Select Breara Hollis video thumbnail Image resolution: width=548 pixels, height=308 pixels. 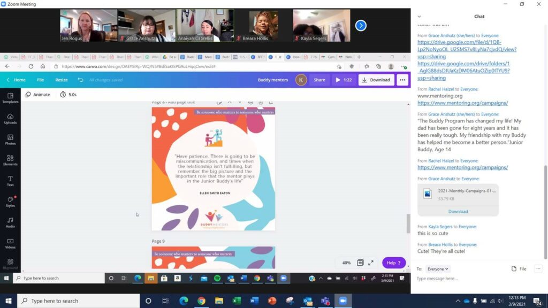pyautogui.click(x=263, y=26)
